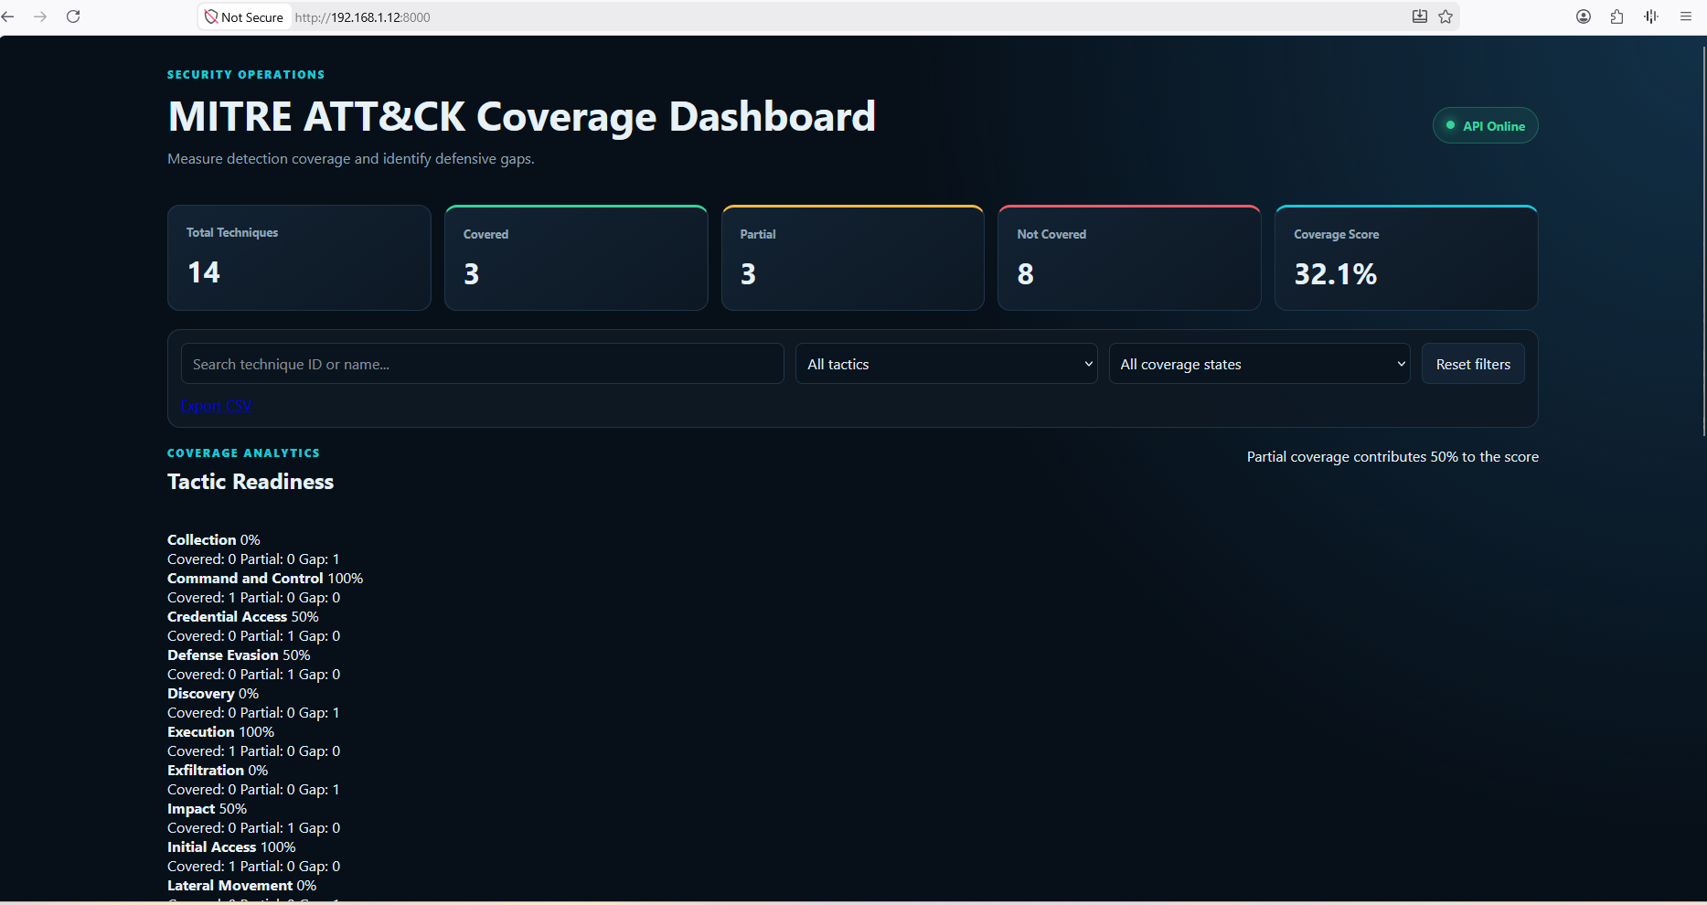Bookmark this page with star icon
The width and height of the screenshot is (1707, 905).
coord(1446,16)
